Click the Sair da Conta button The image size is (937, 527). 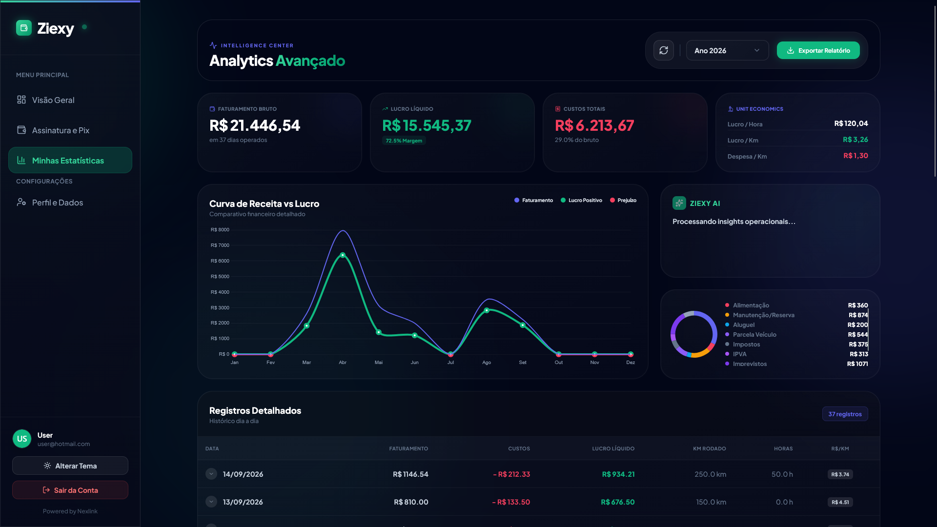[70, 490]
